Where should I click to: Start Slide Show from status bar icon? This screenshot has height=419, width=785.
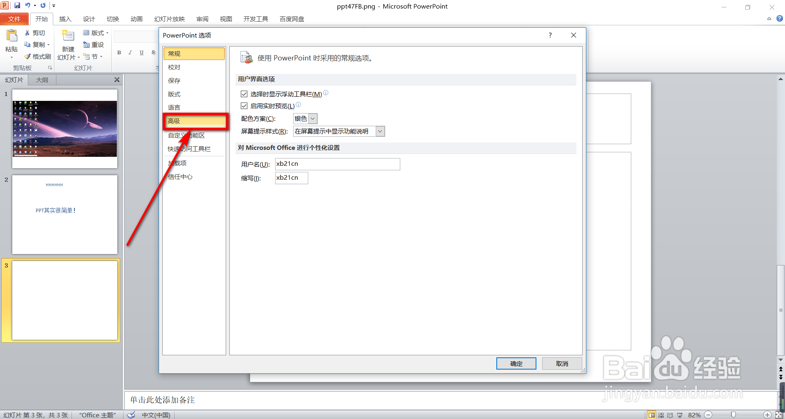tap(680, 415)
